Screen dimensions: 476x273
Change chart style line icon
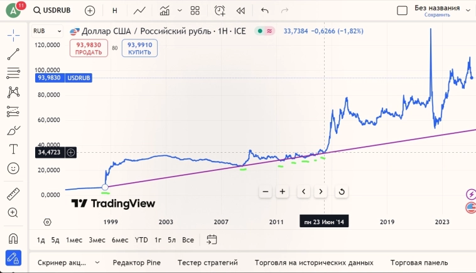(x=139, y=11)
